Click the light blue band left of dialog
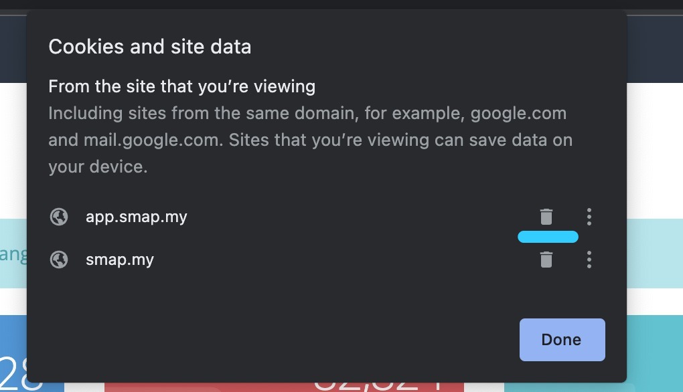Screen dimensions: 683x392 coord(13,254)
